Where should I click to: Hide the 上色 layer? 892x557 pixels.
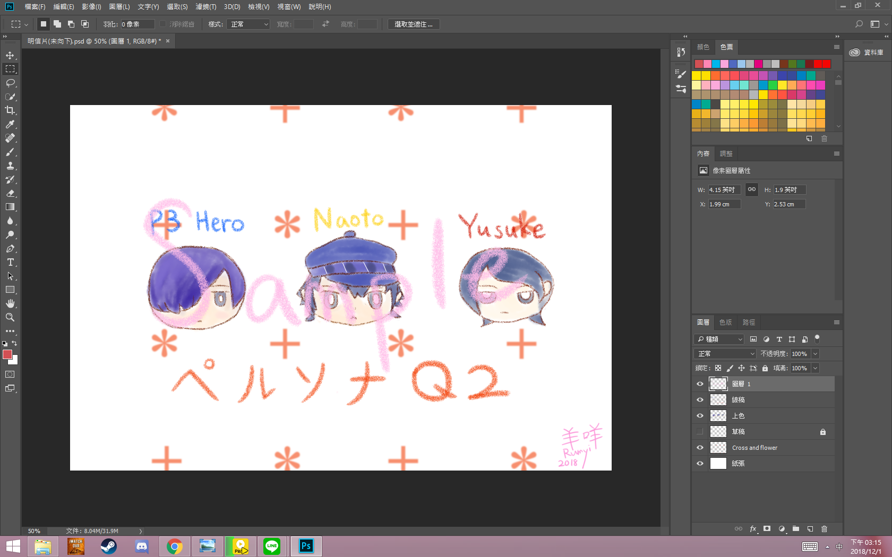coord(700,416)
